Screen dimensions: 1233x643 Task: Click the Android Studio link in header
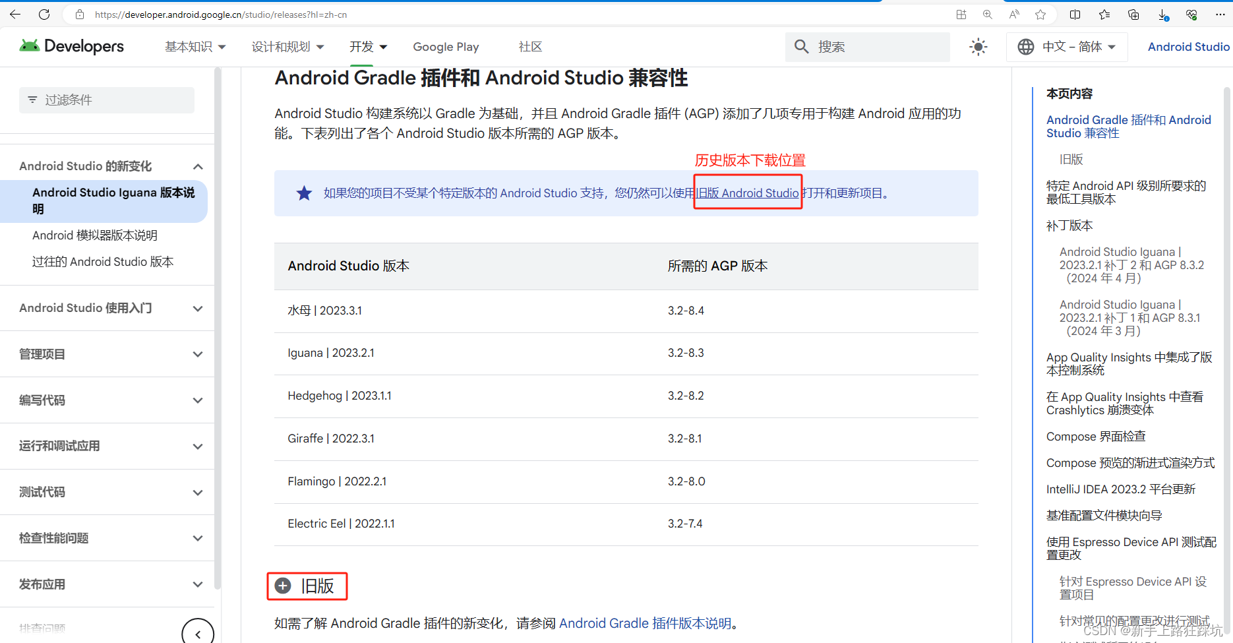point(1188,47)
